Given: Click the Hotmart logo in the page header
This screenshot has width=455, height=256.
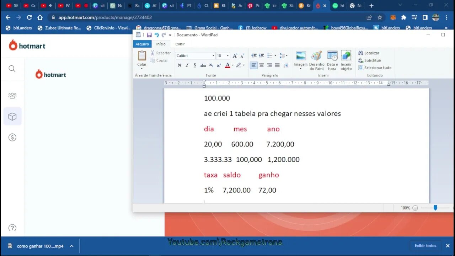Looking at the screenshot, I should tap(27, 46).
